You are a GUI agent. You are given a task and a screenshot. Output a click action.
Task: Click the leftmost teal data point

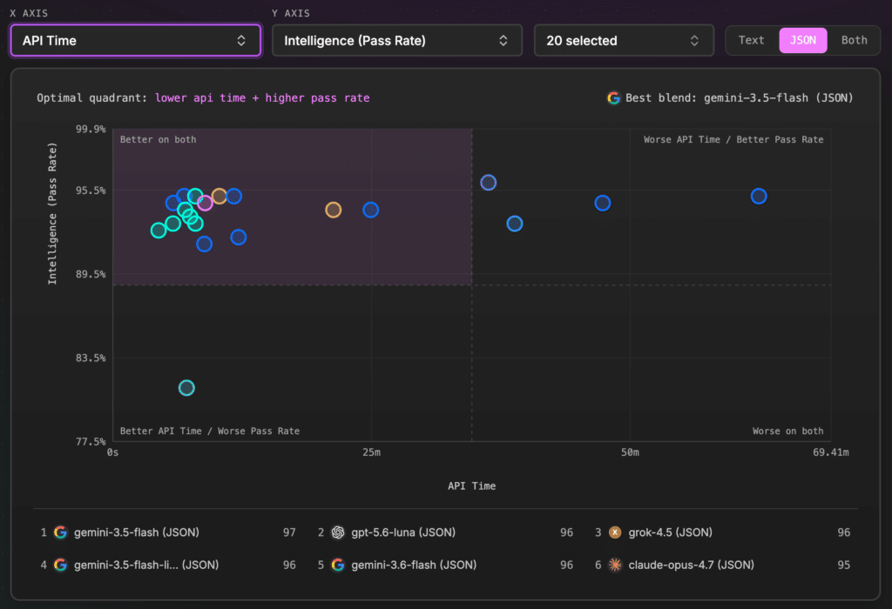point(159,230)
